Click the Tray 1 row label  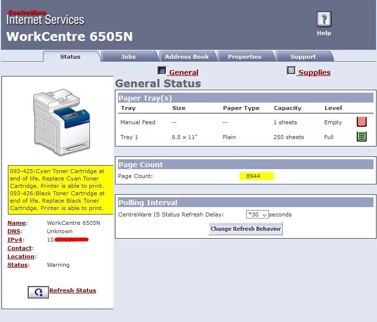coord(129,137)
